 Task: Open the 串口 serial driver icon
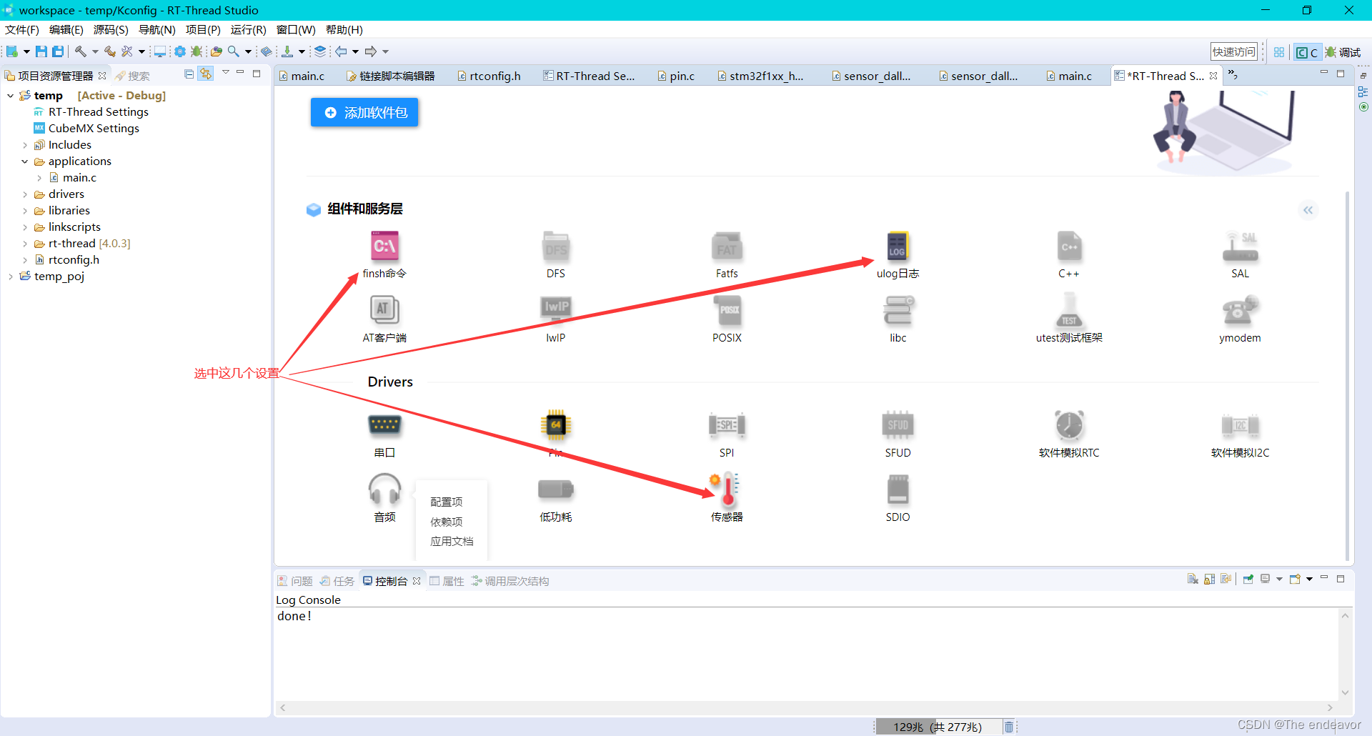384,425
